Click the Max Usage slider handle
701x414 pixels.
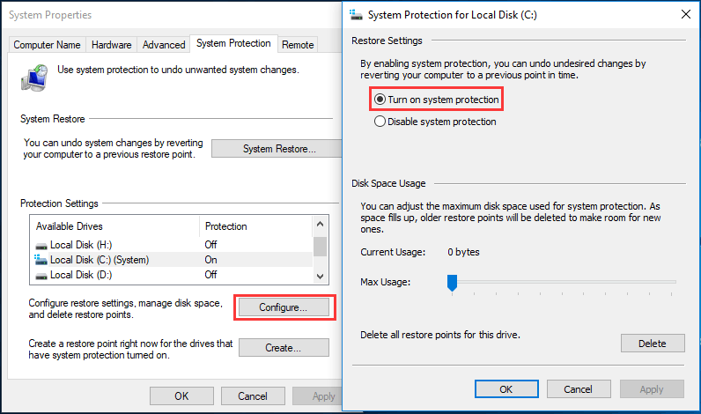click(x=452, y=283)
